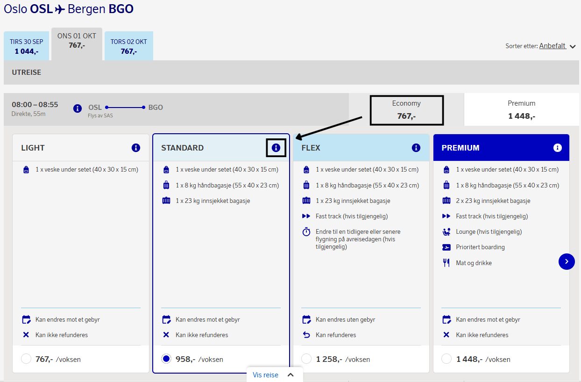Switch to Premium 1 448,- cabin tab

click(522, 109)
